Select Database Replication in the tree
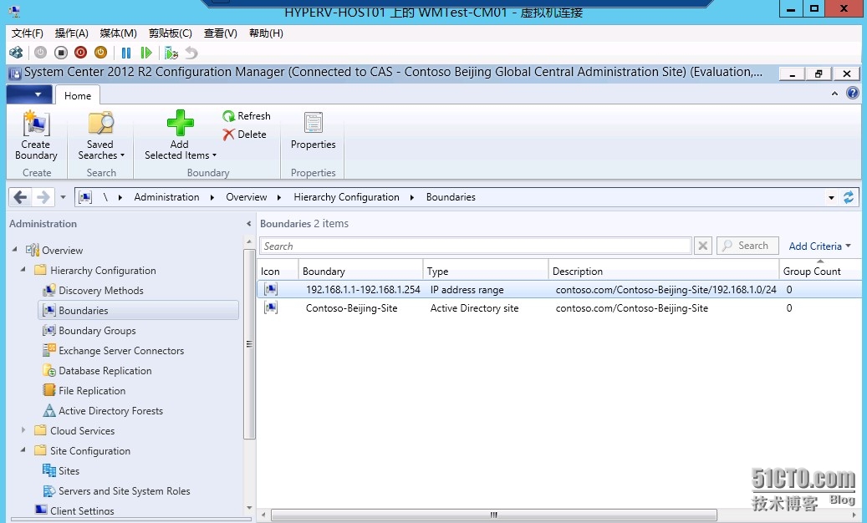867x523 pixels. [x=105, y=371]
